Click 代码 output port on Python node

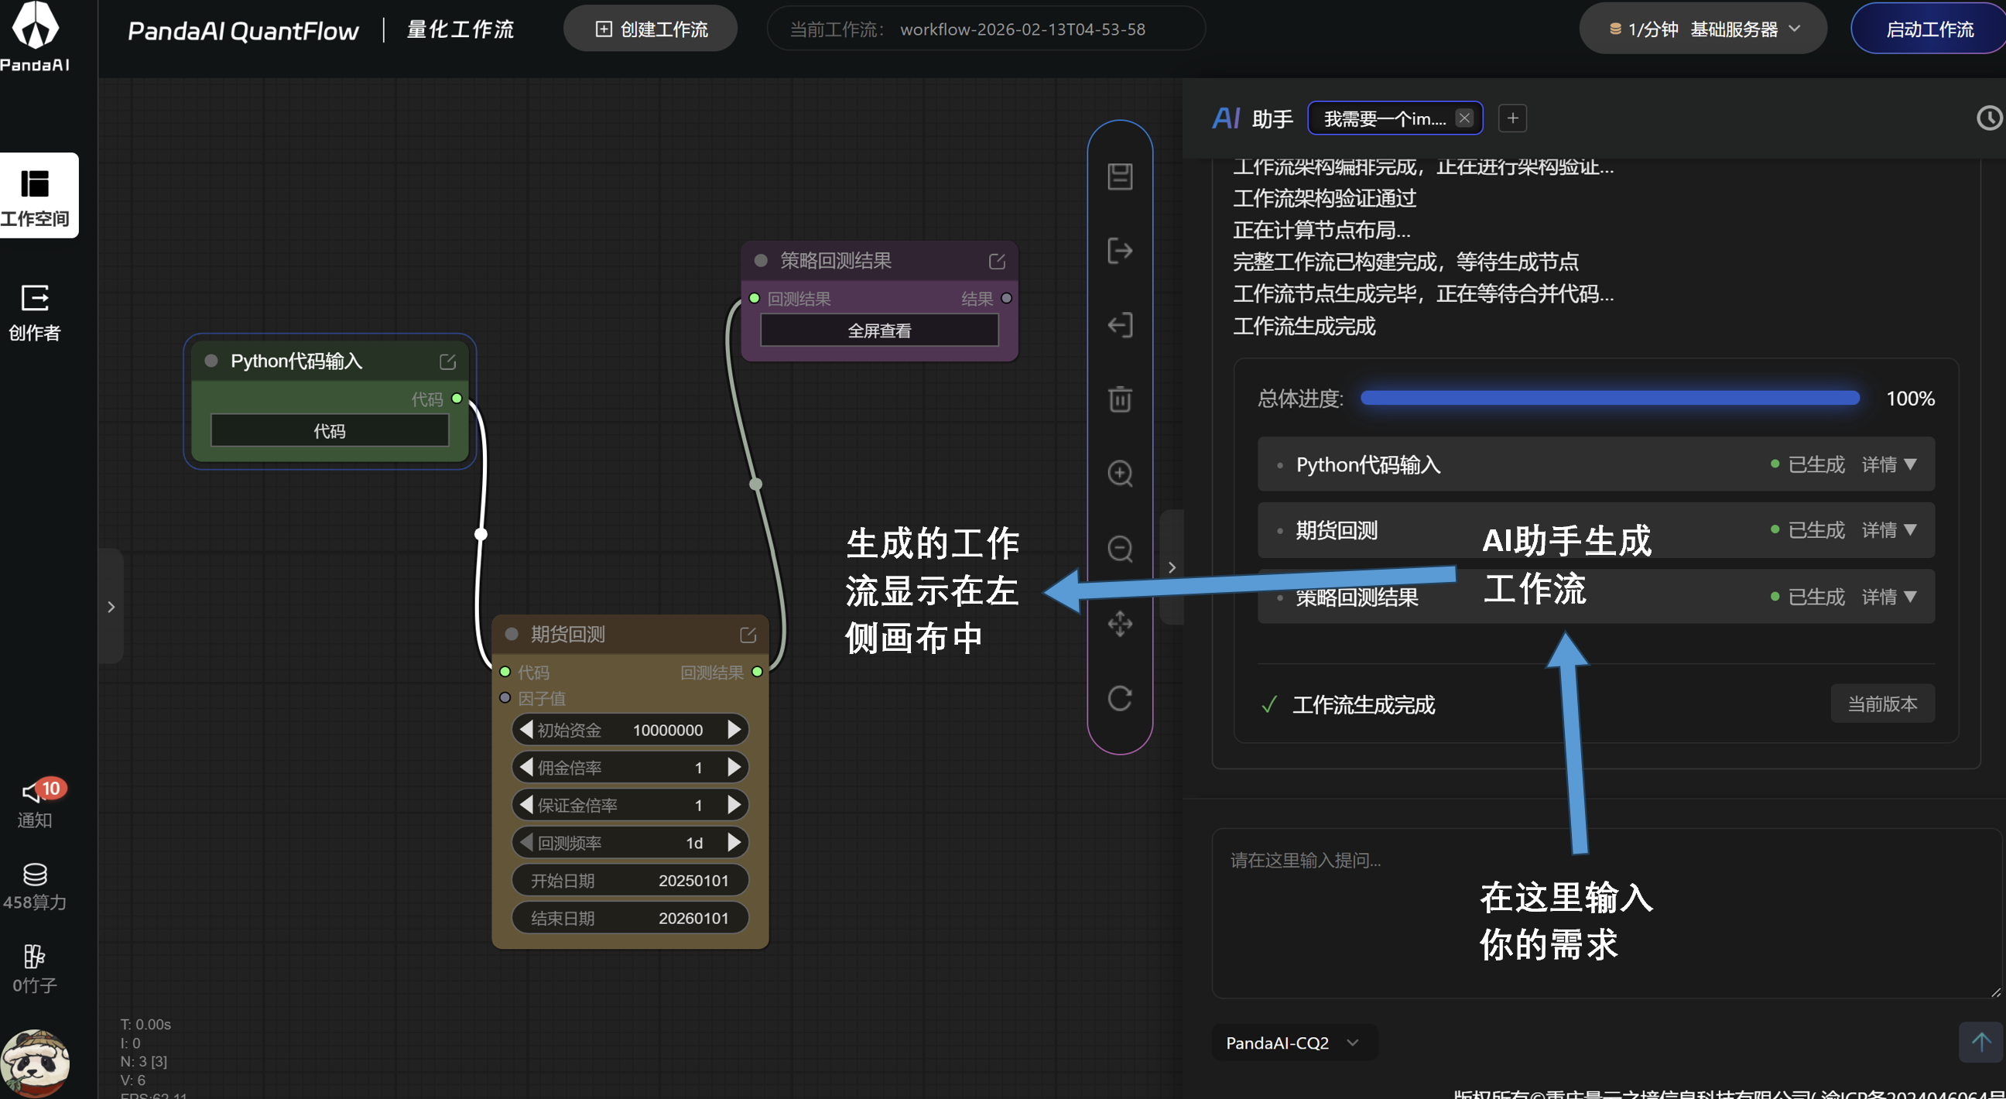click(457, 398)
